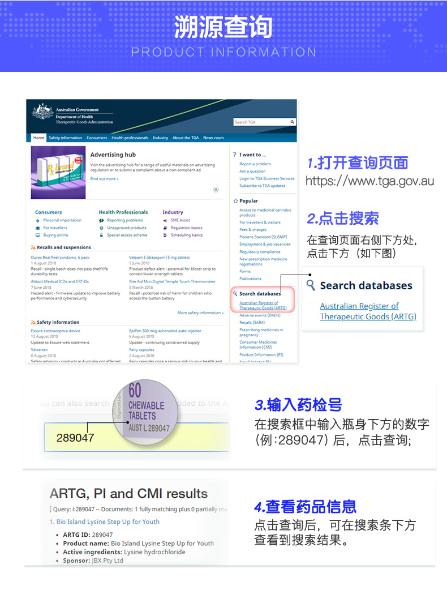Open Access to medicinal cannabis products link
Screen dimensions: 447x603
[x=265, y=213]
